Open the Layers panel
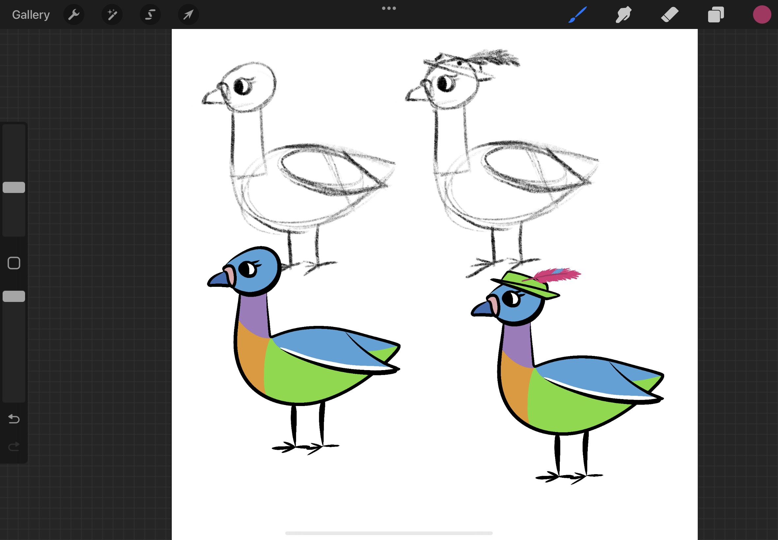Image resolution: width=778 pixels, height=540 pixels. tap(716, 14)
